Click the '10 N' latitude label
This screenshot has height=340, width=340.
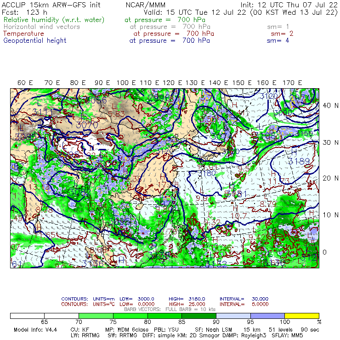pos(330,215)
